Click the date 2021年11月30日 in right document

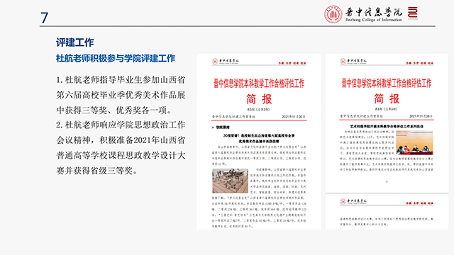[421, 116]
